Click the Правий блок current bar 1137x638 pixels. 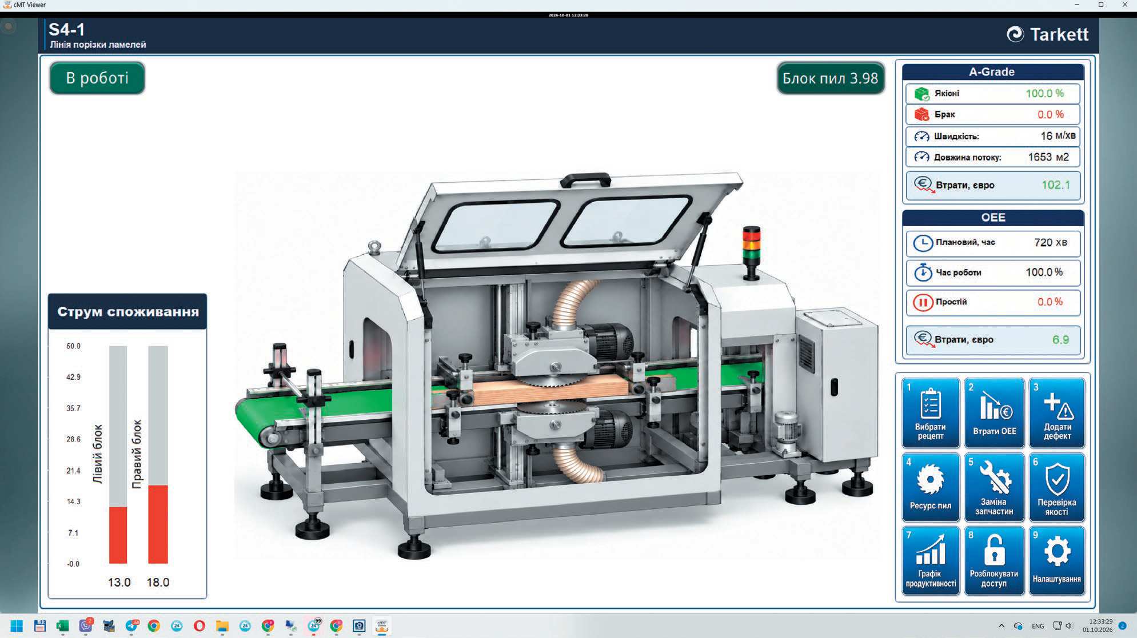(x=158, y=455)
